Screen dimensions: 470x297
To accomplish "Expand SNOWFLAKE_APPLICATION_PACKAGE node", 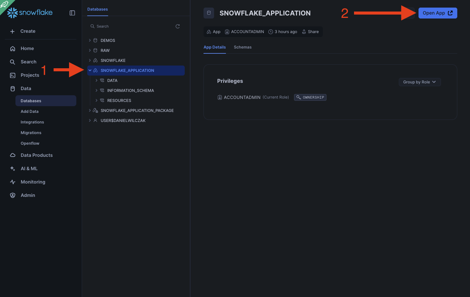I will (90, 110).
